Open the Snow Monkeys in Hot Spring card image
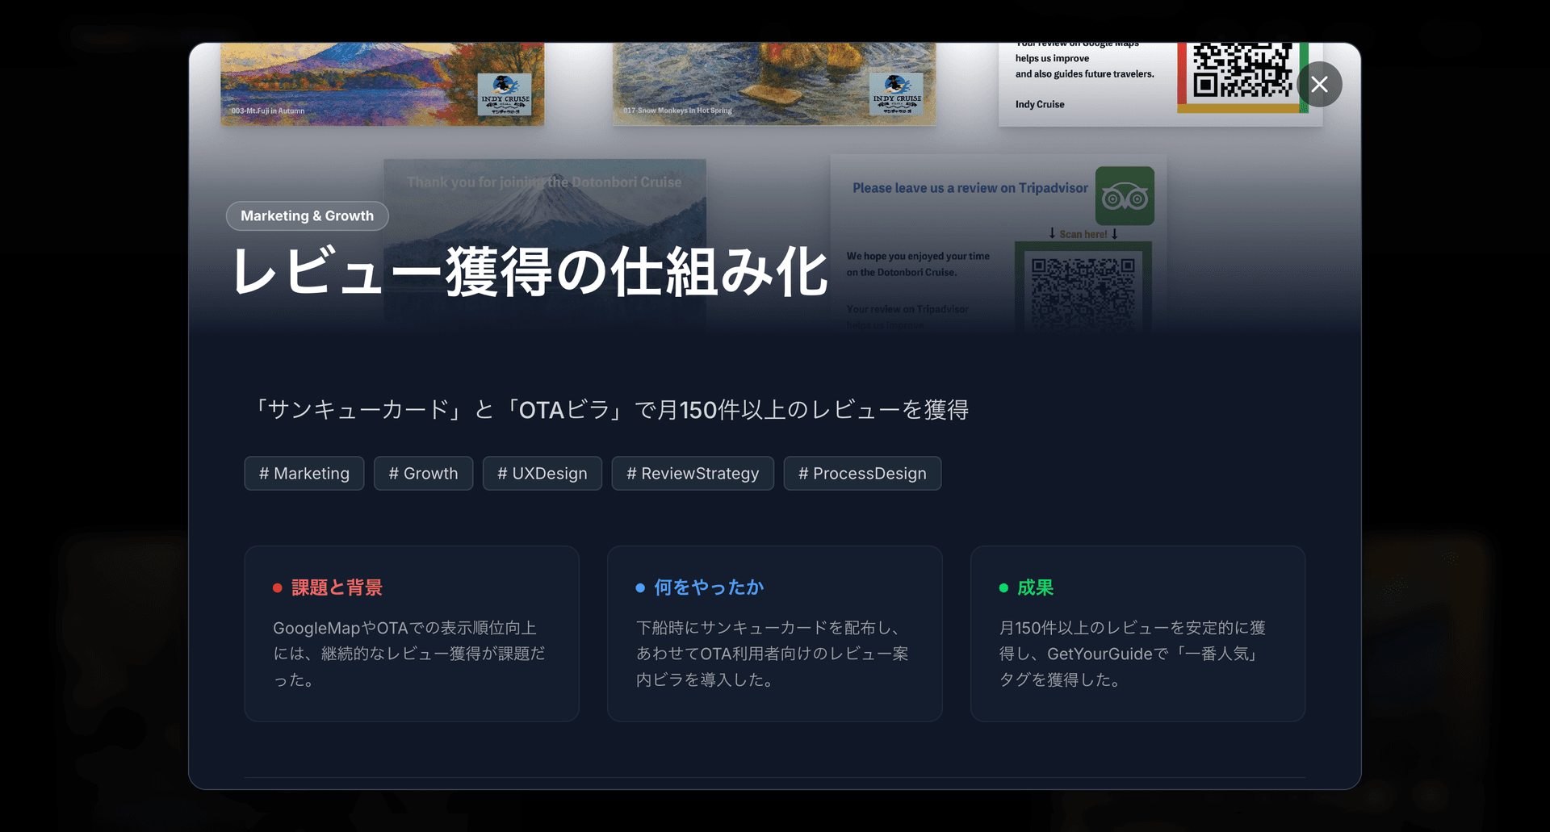 pos(774,84)
